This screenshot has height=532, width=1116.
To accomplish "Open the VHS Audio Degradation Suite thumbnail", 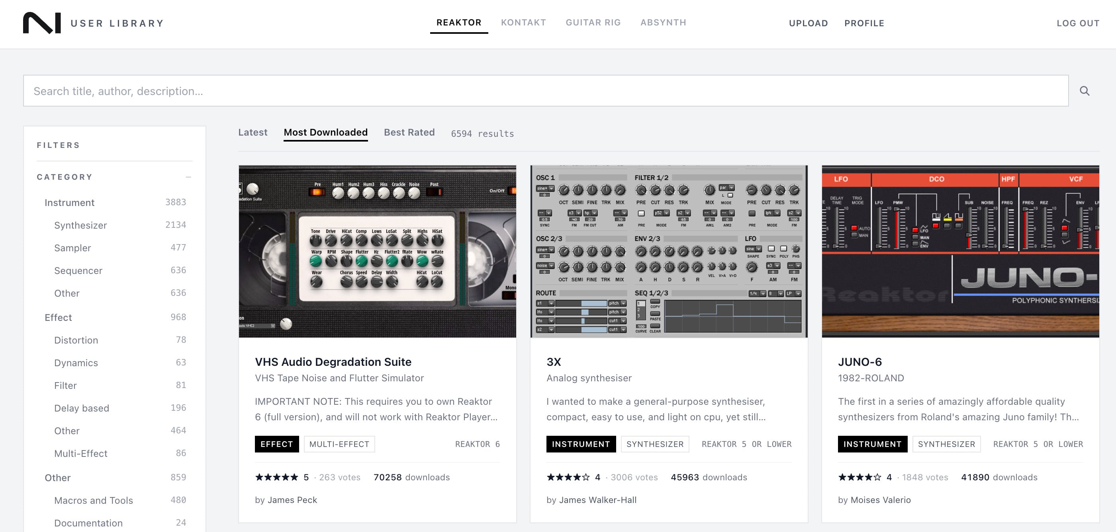I will [x=377, y=251].
